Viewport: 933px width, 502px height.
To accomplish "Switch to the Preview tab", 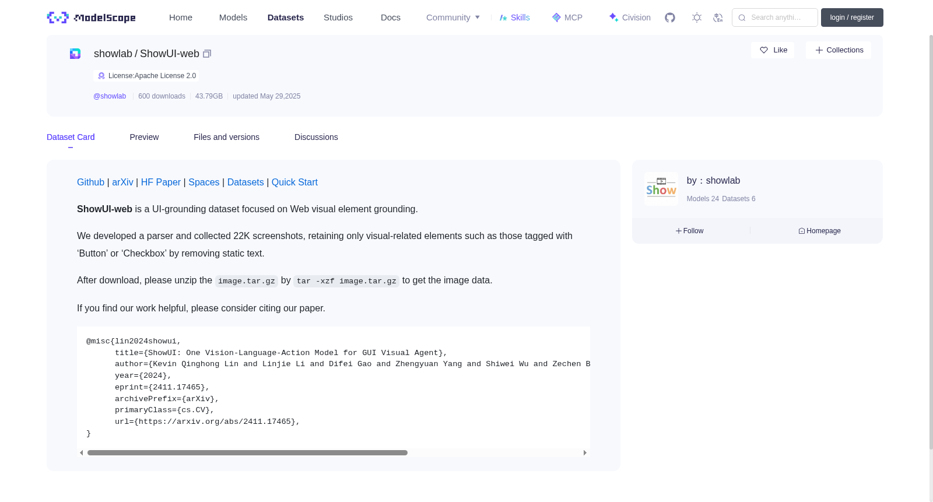I will [x=144, y=137].
